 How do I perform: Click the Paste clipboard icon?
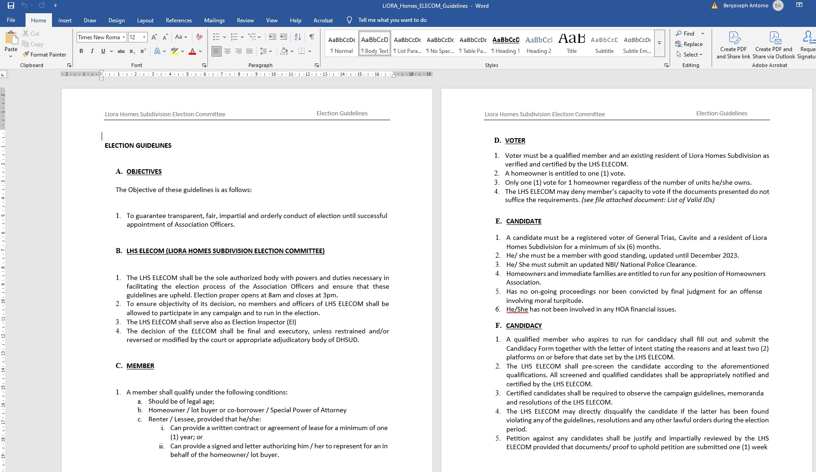click(11, 37)
